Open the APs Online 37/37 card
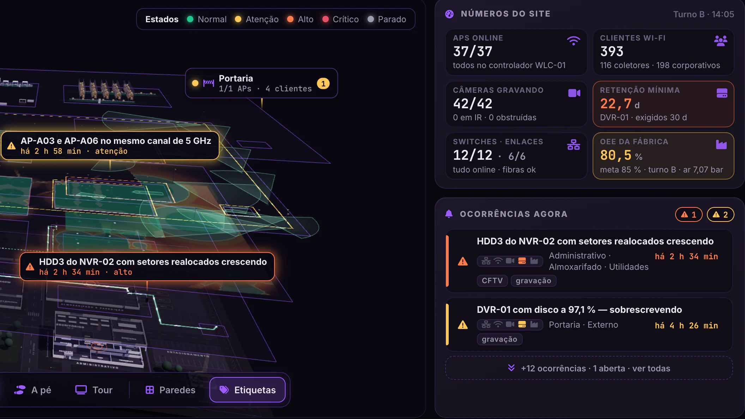 tap(516, 52)
